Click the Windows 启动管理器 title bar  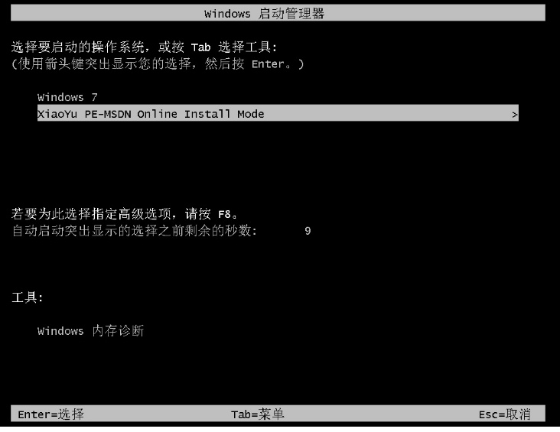[278, 13]
